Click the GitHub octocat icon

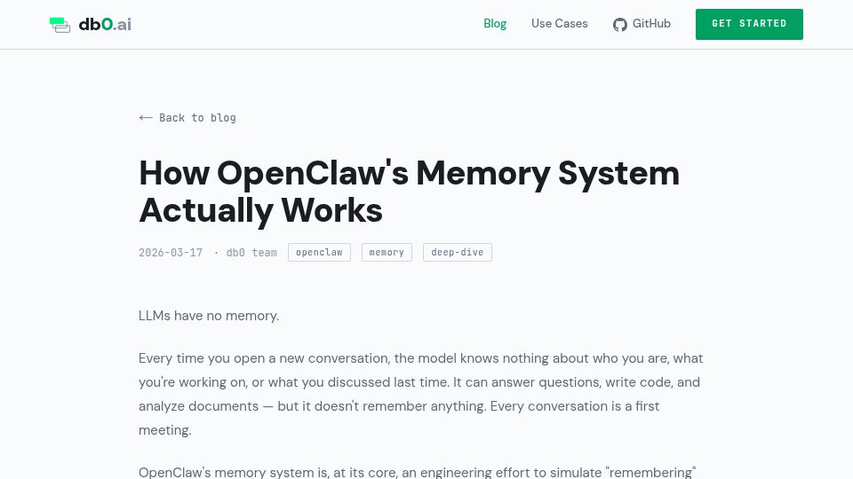point(620,25)
